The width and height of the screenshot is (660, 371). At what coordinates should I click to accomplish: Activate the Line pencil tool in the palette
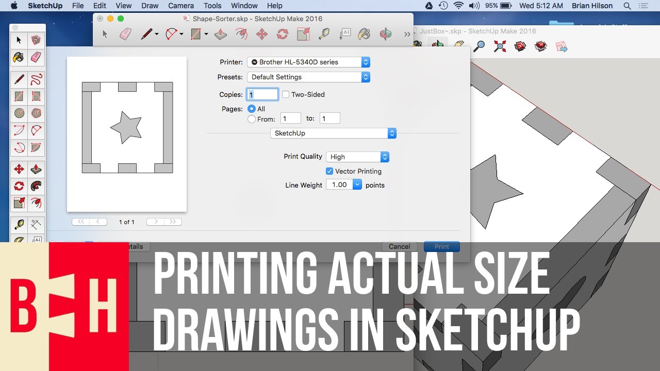tap(19, 79)
